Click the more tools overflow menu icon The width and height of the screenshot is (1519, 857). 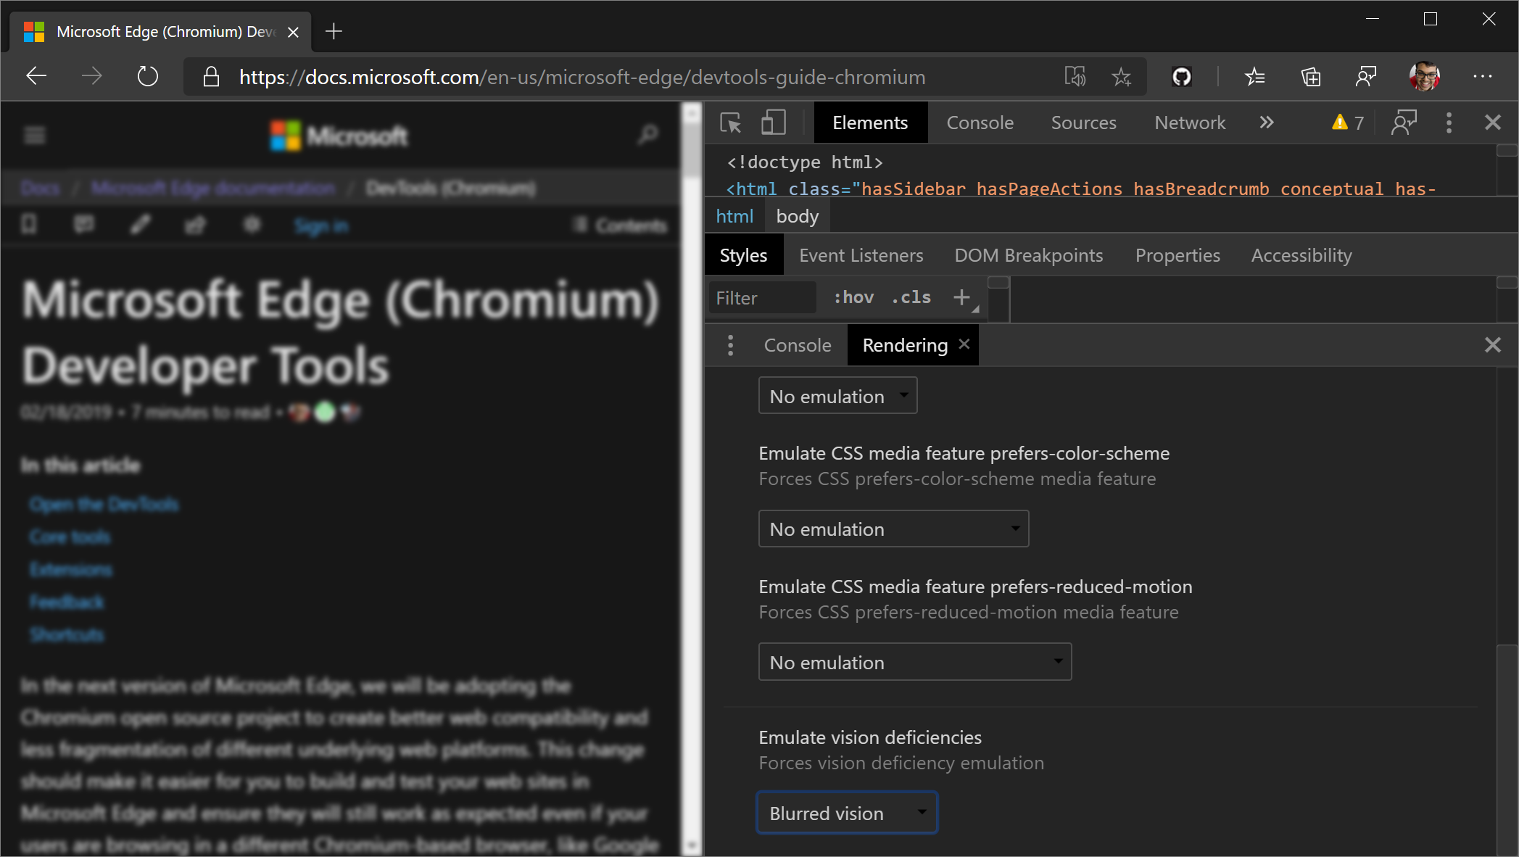tap(1267, 122)
